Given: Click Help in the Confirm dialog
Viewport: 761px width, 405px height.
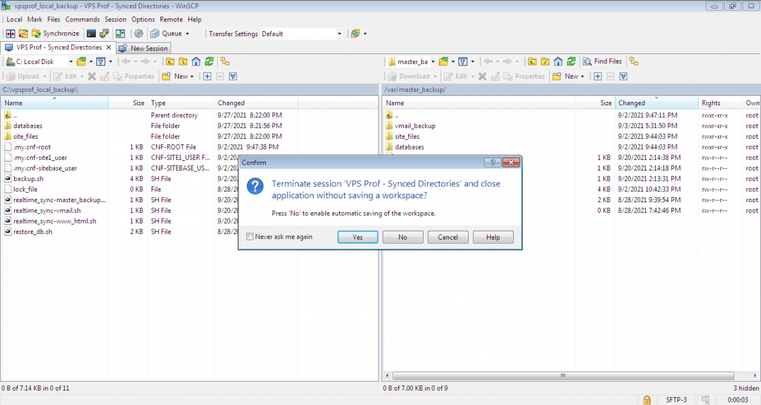Looking at the screenshot, I should coord(493,236).
